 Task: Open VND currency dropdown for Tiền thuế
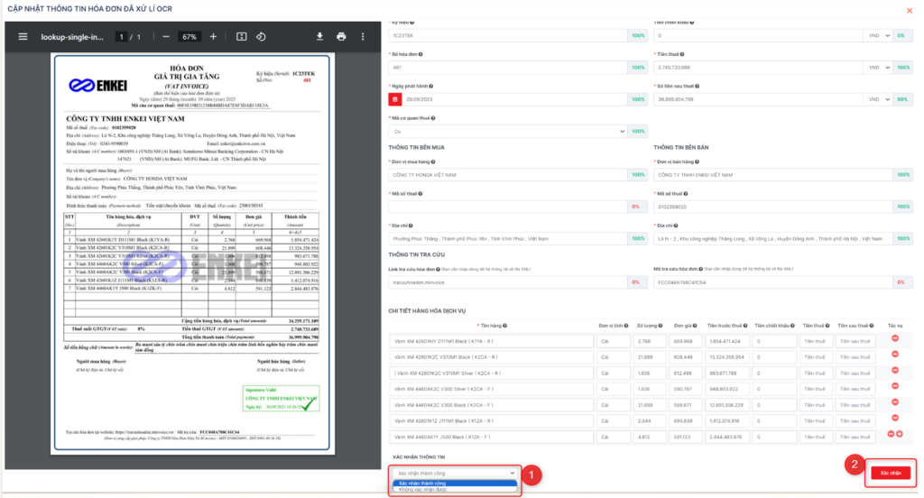[x=879, y=68]
